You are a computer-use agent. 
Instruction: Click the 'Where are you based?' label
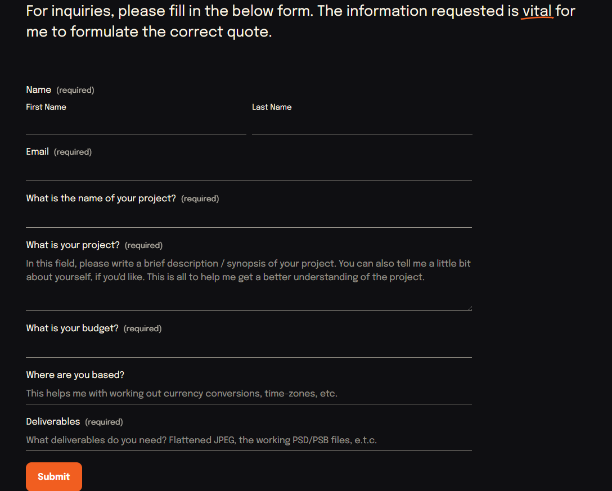(x=75, y=375)
